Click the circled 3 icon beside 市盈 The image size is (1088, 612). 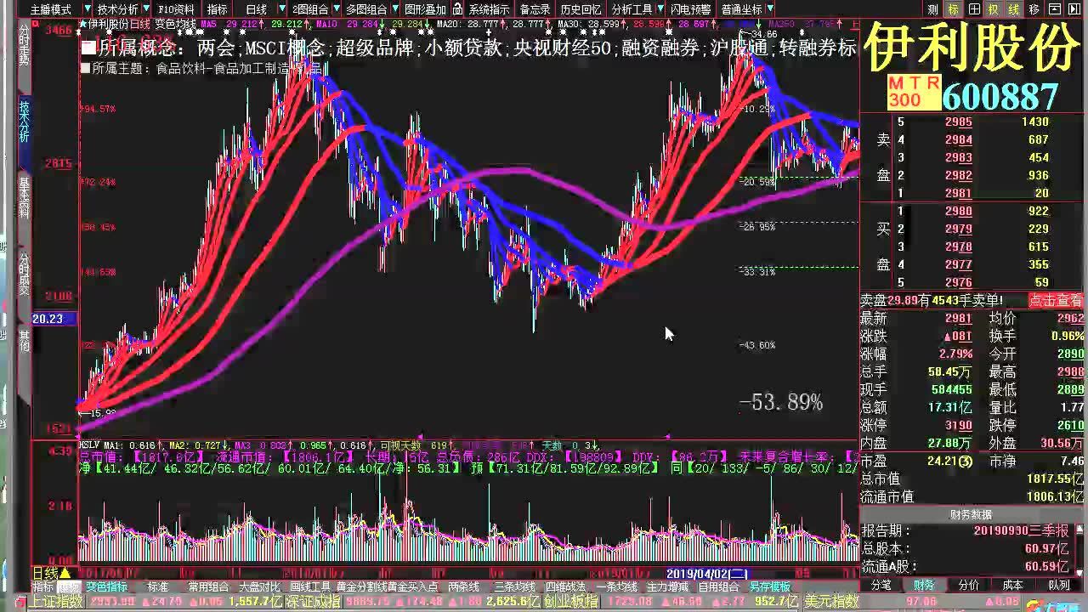965,462
